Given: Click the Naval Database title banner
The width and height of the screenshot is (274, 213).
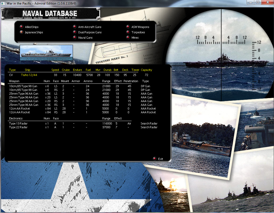Looking at the screenshot, I should click(x=51, y=14).
